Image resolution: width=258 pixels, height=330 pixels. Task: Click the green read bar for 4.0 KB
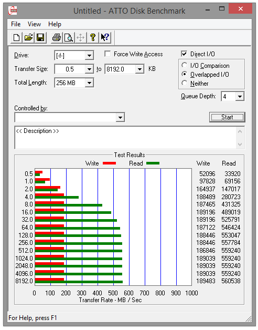[x=57, y=198]
